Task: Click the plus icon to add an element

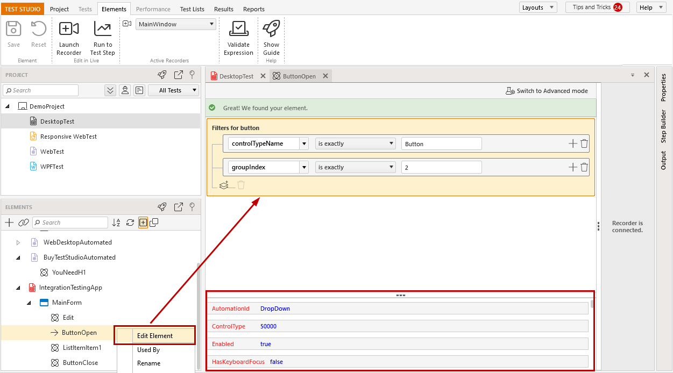Action: click(x=9, y=223)
